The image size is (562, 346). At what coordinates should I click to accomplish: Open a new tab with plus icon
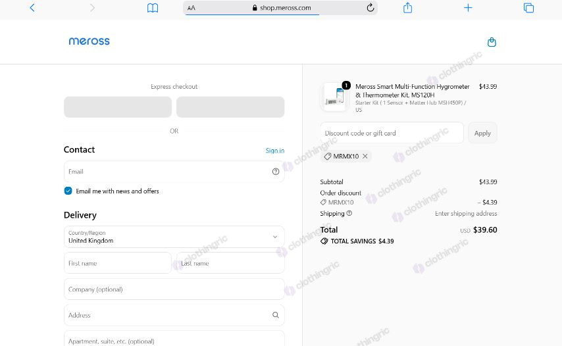[468, 7]
